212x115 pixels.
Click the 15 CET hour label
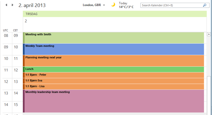click(16, 105)
